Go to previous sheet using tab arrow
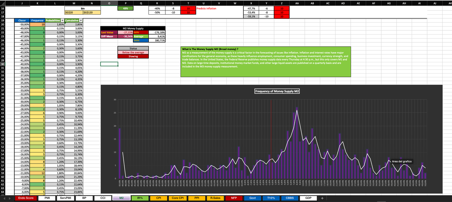452x202 pixels. click(x=4, y=197)
